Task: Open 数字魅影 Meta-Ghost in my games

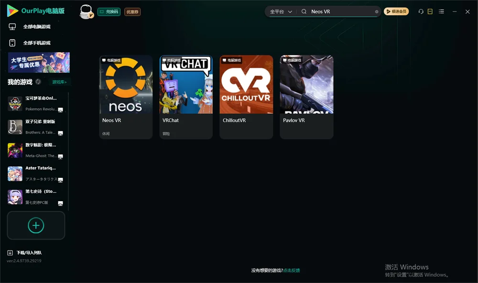Action: pyautogui.click(x=35, y=150)
